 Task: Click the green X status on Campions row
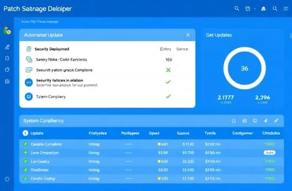(168, 70)
